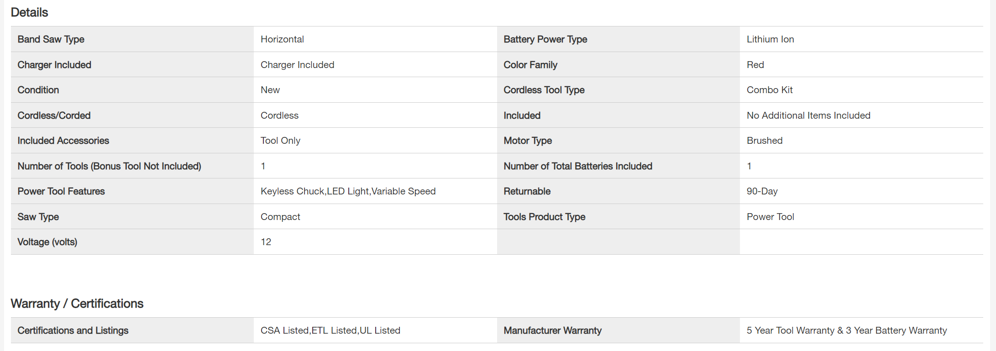
Task: Select the Color Family Red value
Action: (755, 65)
